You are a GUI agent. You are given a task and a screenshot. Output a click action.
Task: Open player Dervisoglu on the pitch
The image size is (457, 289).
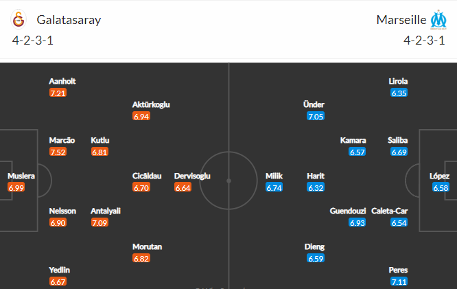[192, 176]
